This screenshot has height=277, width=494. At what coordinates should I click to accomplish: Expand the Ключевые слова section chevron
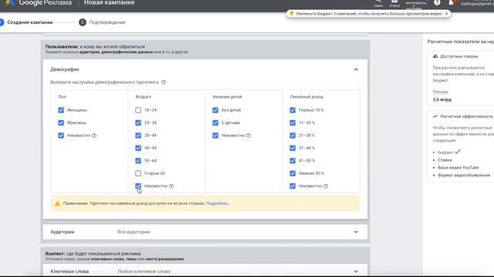click(356, 272)
